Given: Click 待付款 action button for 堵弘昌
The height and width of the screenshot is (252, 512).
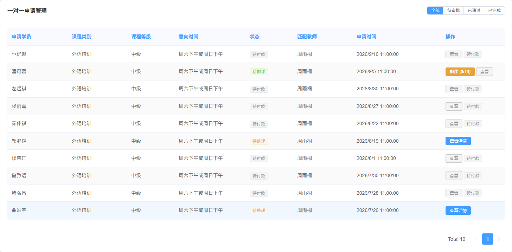Looking at the screenshot, I should 473,193.
